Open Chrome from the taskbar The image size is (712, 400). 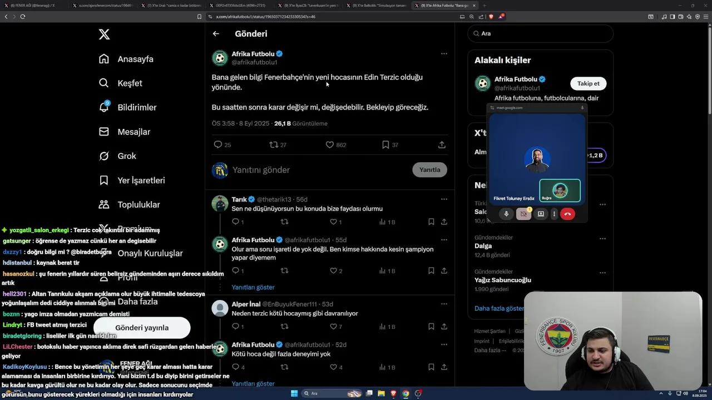406,393
